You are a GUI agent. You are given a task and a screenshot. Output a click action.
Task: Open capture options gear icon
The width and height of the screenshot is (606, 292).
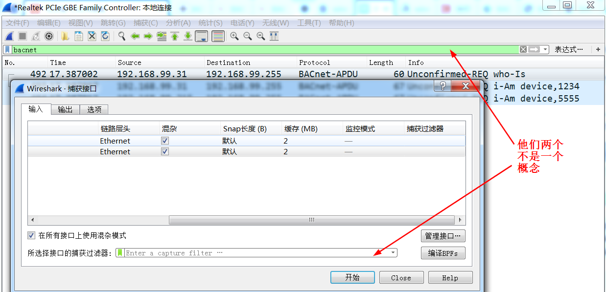pos(49,36)
